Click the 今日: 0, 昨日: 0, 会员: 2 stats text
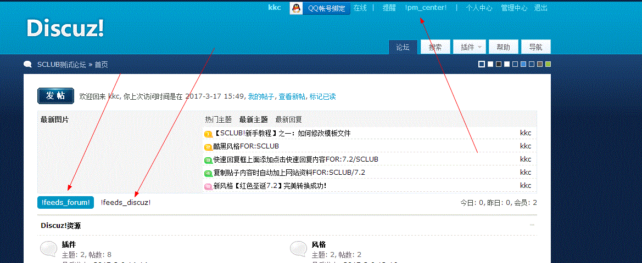Viewport: 642px width, 263px height. click(x=499, y=203)
